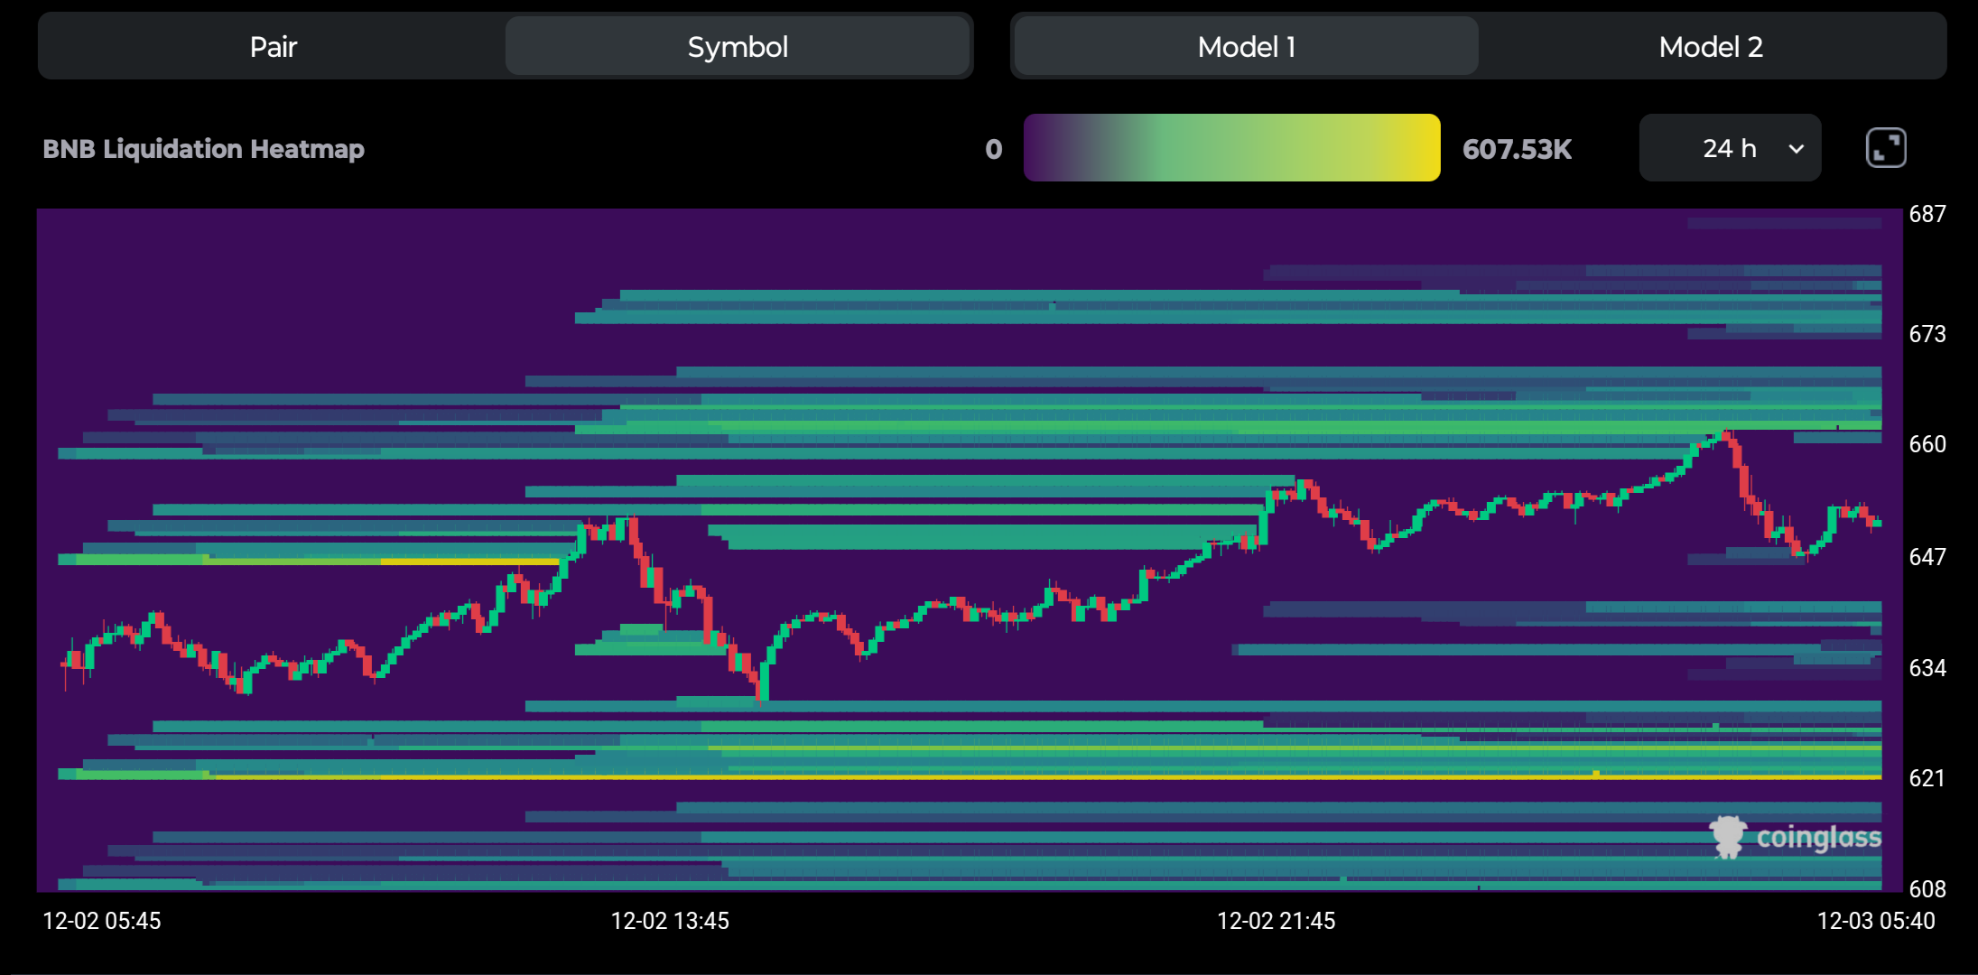The image size is (1978, 975).
Task: Click the dropdown chevron beside 24 h
Action: (1796, 149)
